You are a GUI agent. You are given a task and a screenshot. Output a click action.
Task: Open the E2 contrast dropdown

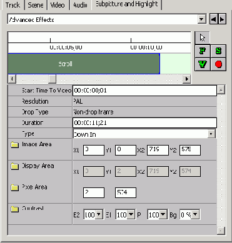tap(99, 214)
